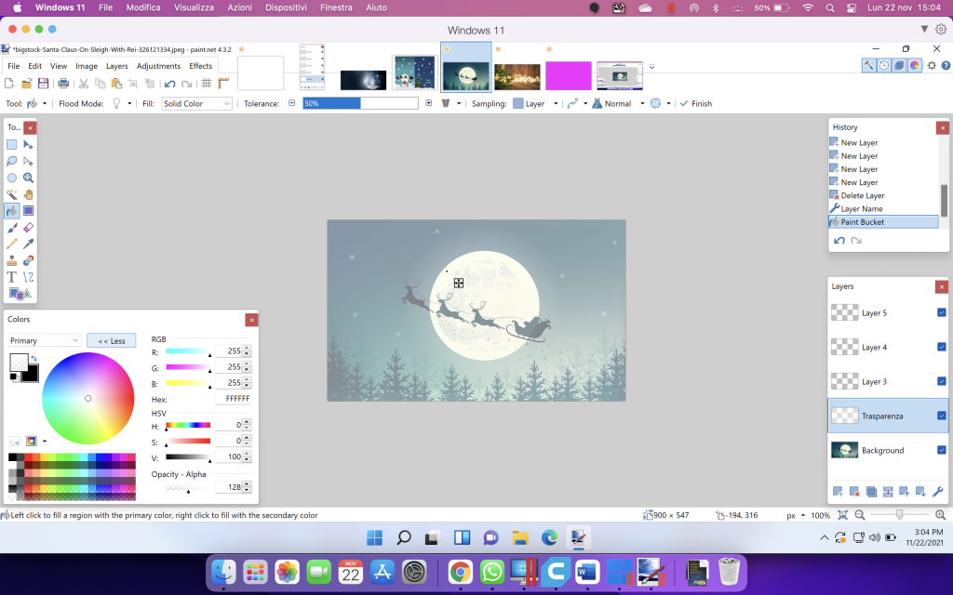Click the Tolerance percentage slider bar

click(358, 104)
